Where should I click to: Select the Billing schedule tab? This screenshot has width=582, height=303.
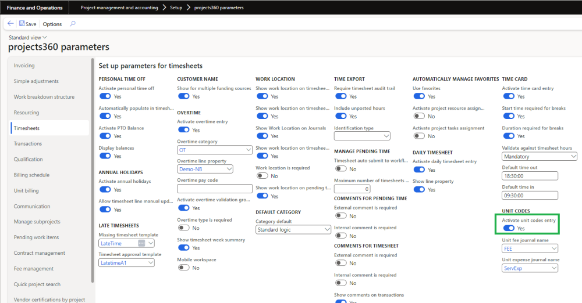click(x=31, y=175)
